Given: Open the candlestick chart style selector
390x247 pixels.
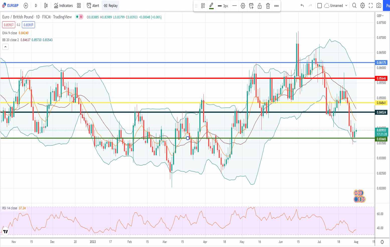Looking at the screenshot, I should click(46, 6).
